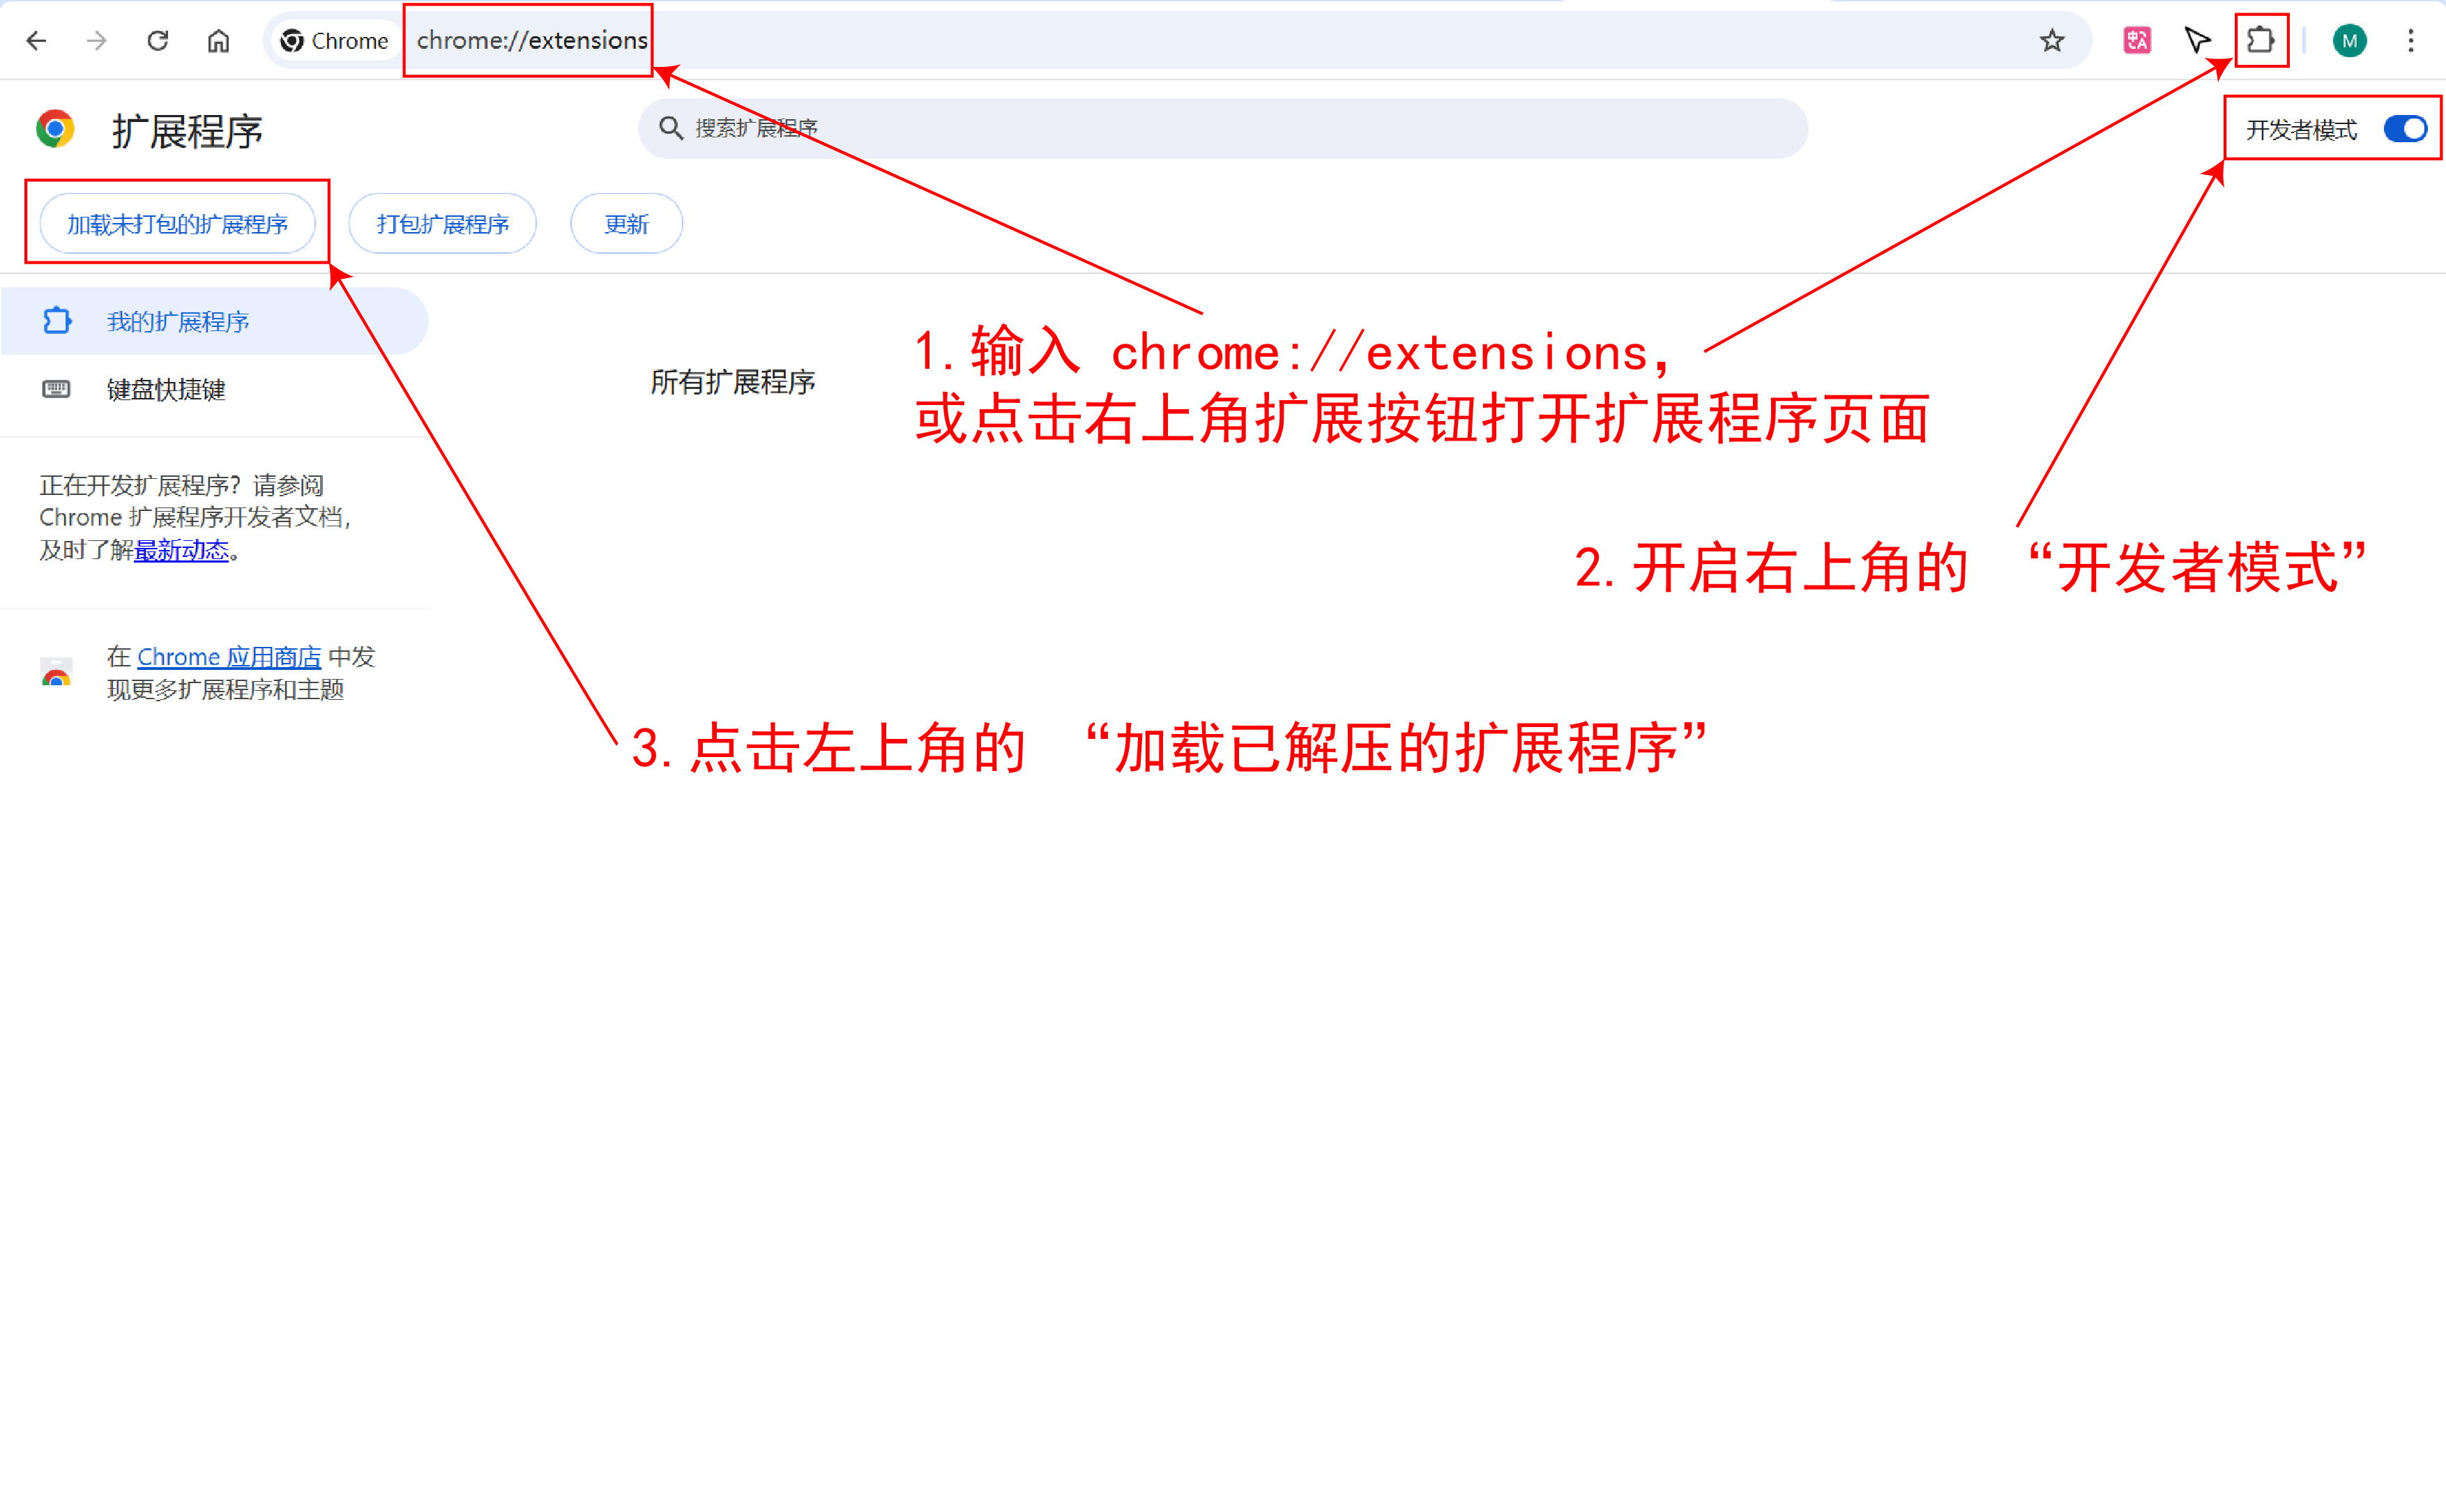Open the extensions puzzle-piece menu
Viewport: 2446px width, 1512px height.
tap(2261, 41)
